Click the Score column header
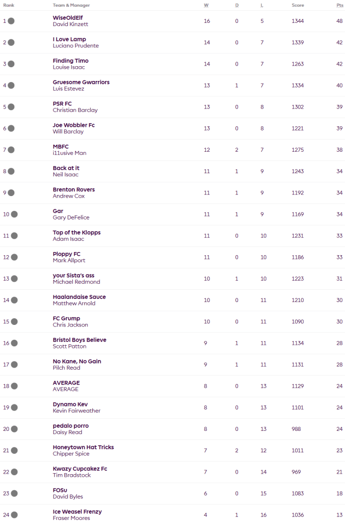 (298, 5)
